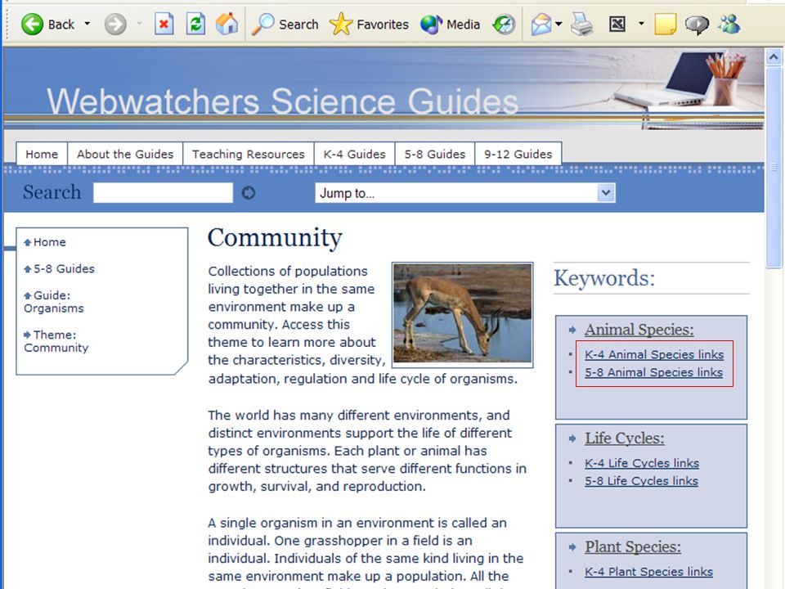Click the Animal Species heading link
This screenshot has width=785, height=589.
coord(639,330)
